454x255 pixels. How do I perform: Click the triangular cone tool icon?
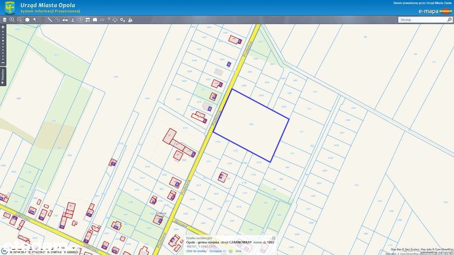pyautogui.click(x=130, y=20)
